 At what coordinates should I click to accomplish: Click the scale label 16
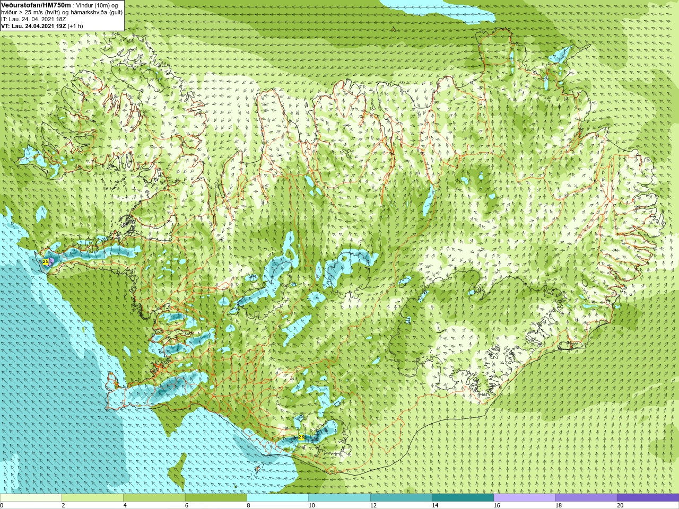pyautogui.click(x=497, y=505)
